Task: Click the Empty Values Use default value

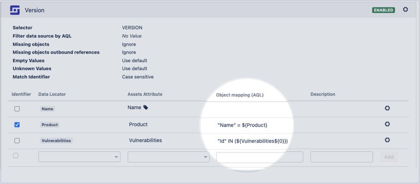Action: [x=135, y=60]
